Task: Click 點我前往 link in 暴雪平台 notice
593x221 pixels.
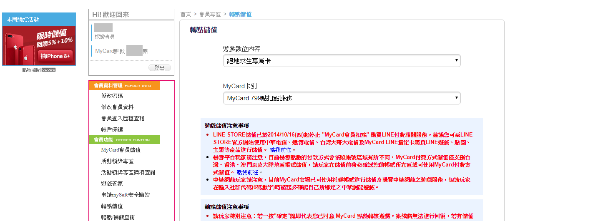Action: click(x=247, y=172)
